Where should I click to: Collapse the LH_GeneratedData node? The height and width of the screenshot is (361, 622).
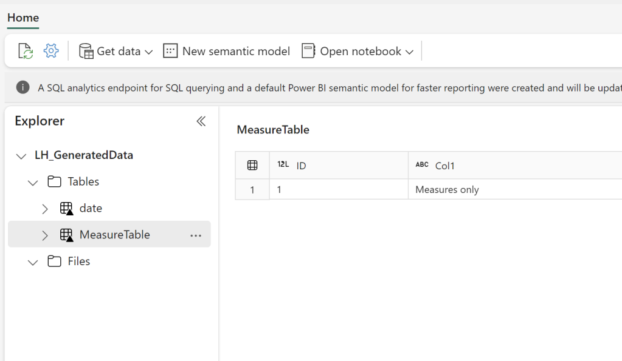[20, 155]
